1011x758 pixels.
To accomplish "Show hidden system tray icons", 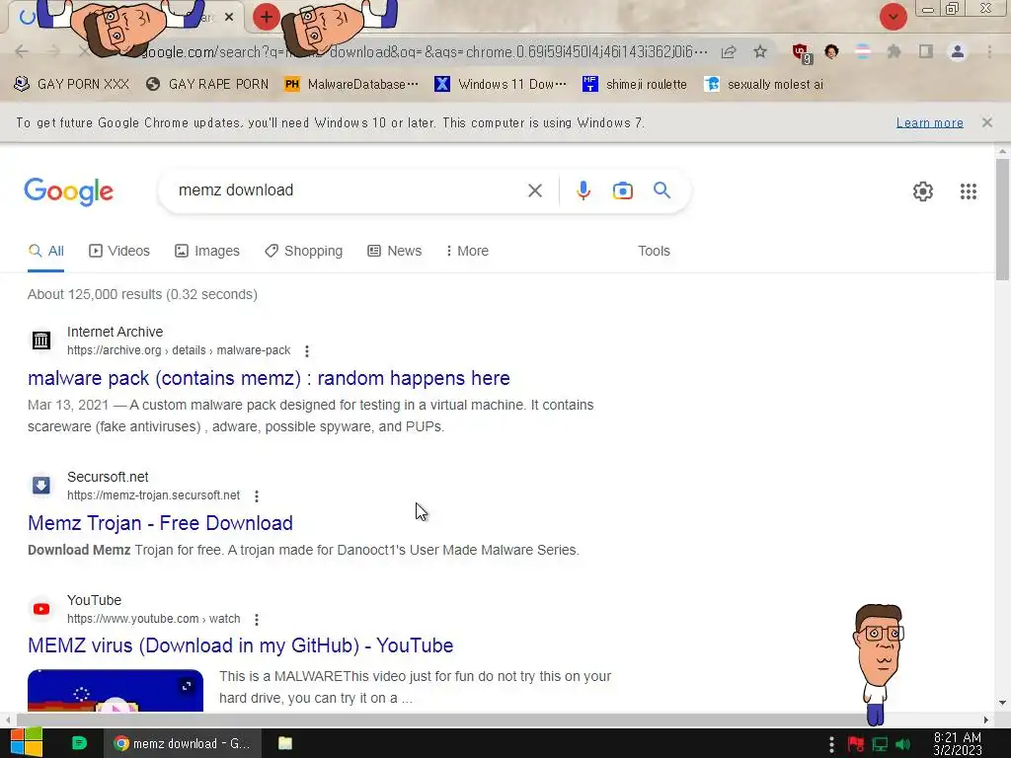I will click(x=831, y=744).
